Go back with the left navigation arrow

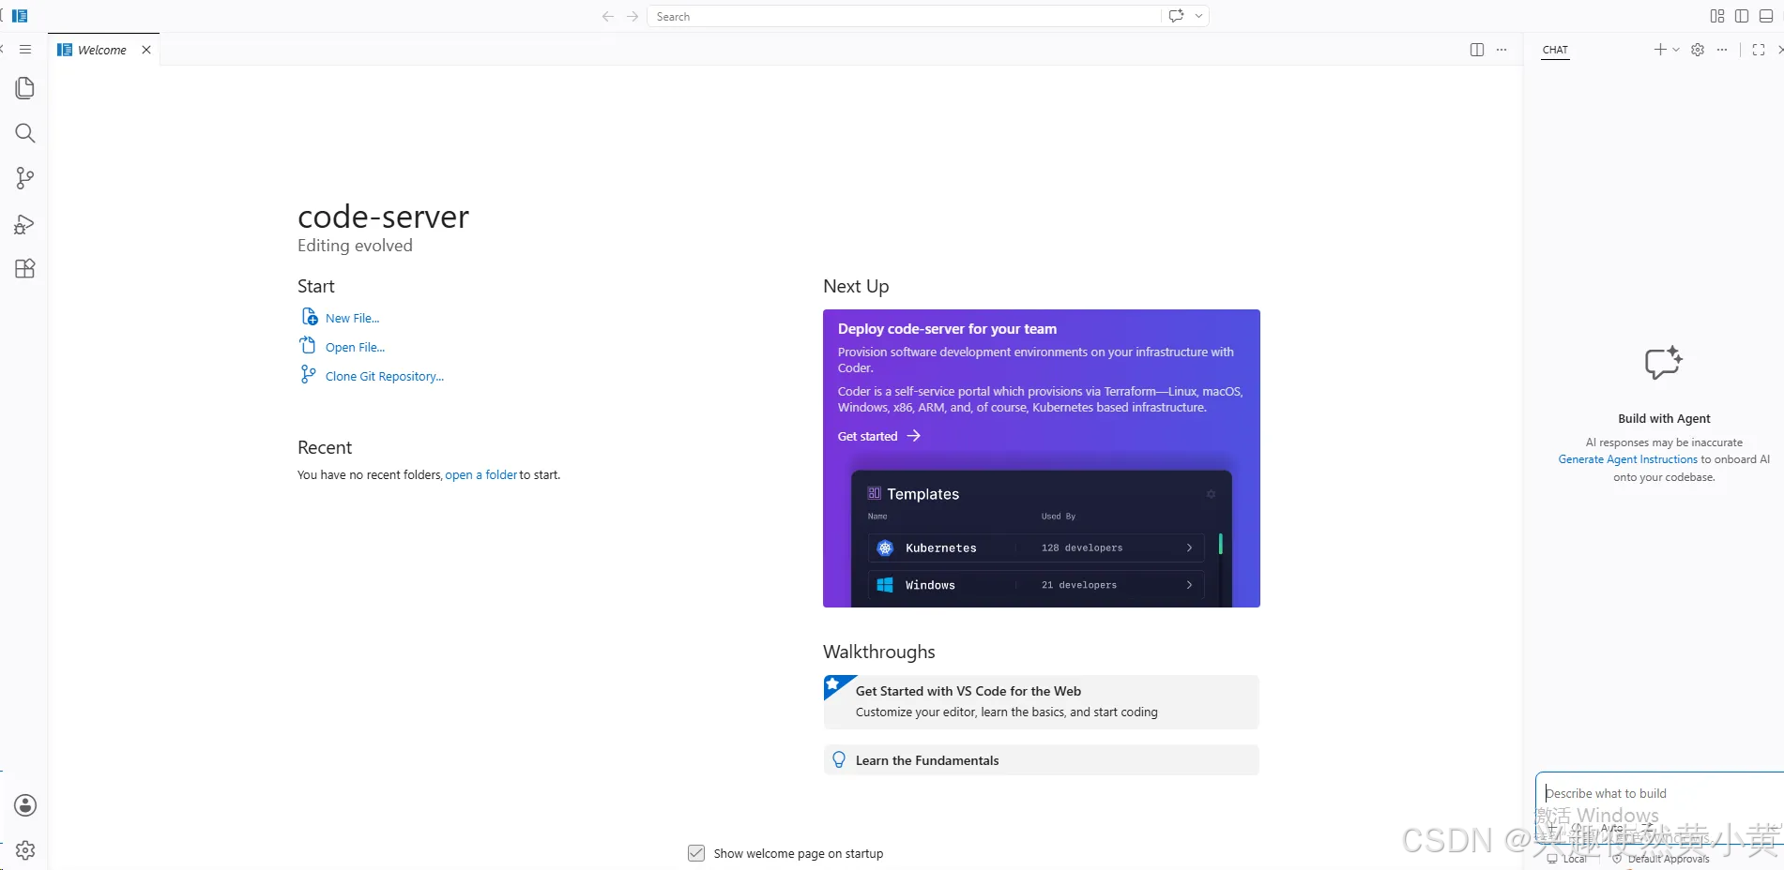coord(608,16)
